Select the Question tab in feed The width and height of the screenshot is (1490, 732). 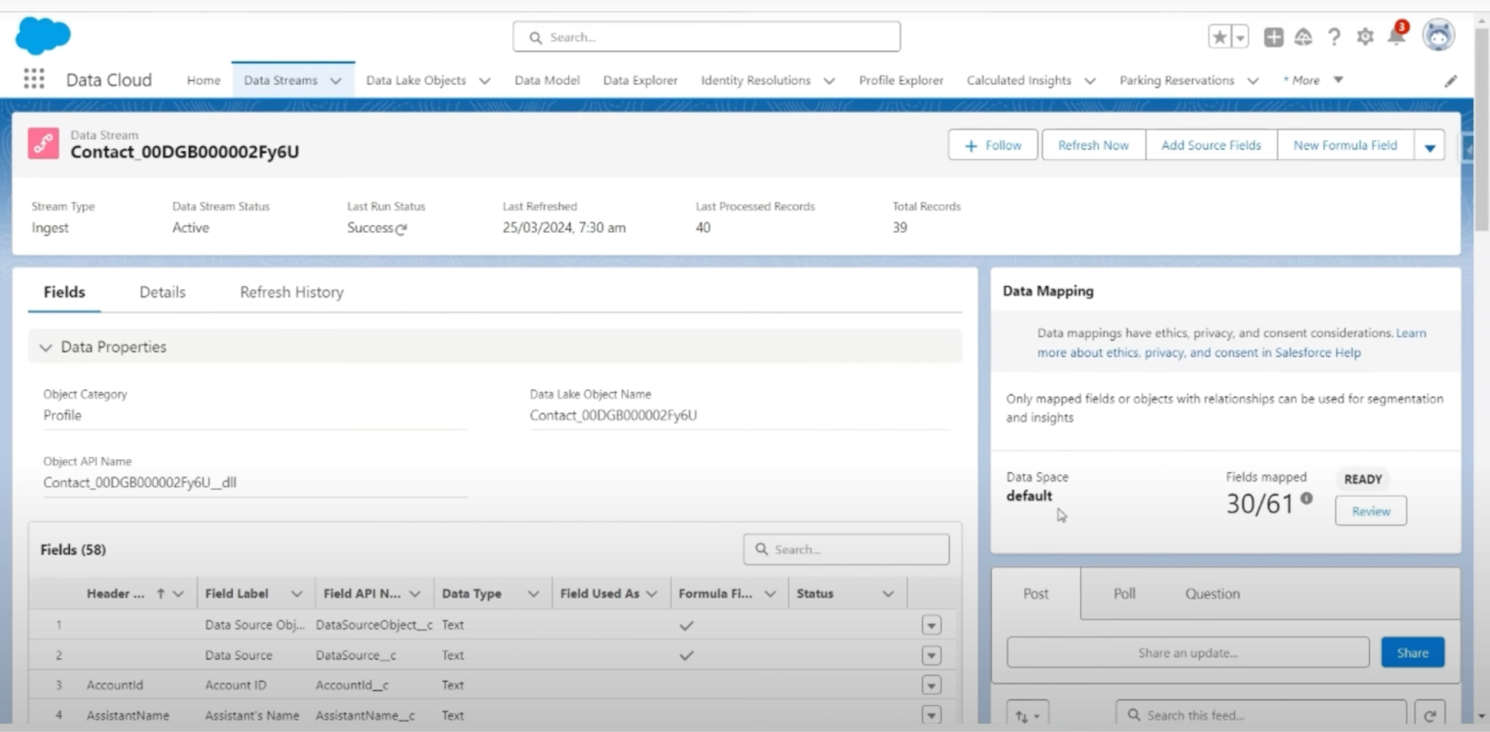click(x=1212, y=593)
